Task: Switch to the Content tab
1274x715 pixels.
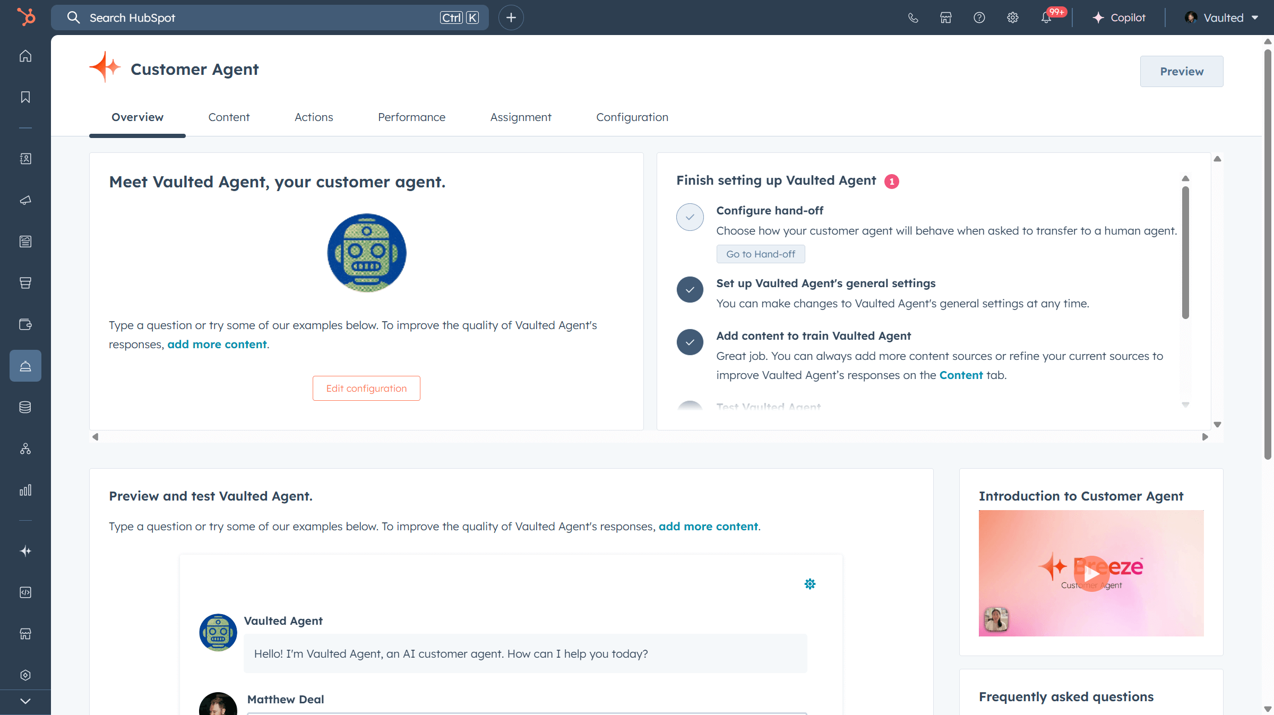Action: tap(229, 117)
